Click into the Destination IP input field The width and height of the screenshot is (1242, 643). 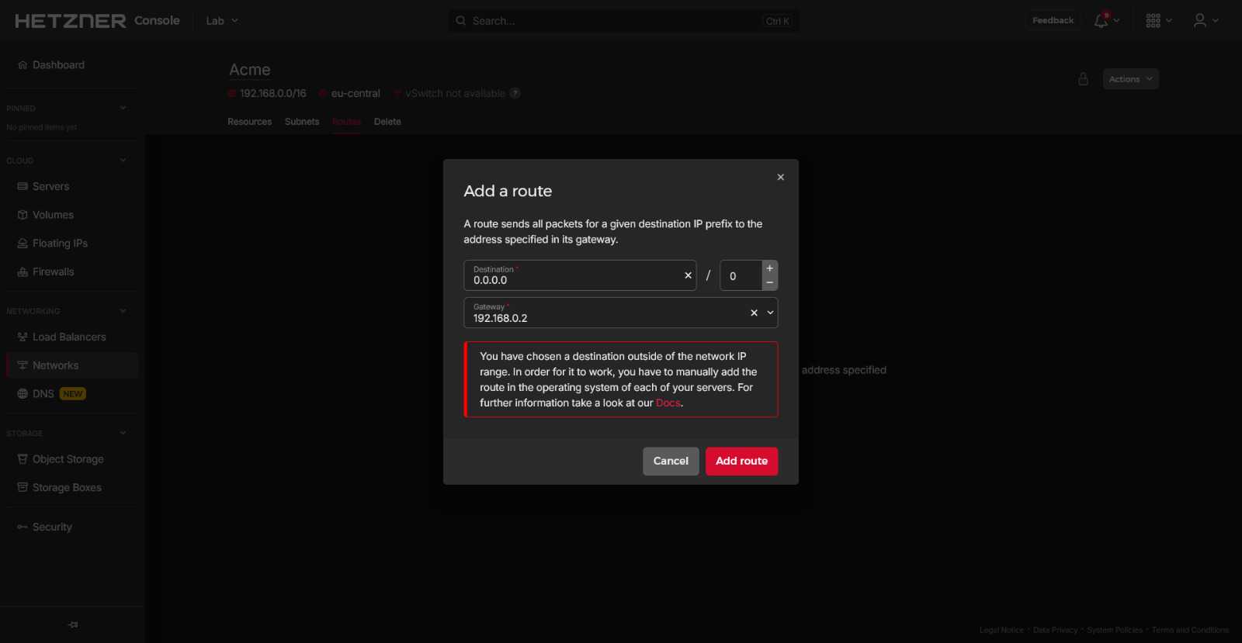574,280
